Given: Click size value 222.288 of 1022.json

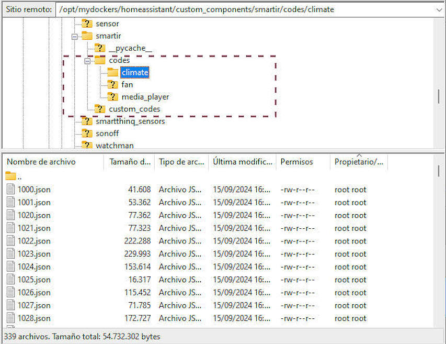Looking at the screenshot, I should coord(138,241).
